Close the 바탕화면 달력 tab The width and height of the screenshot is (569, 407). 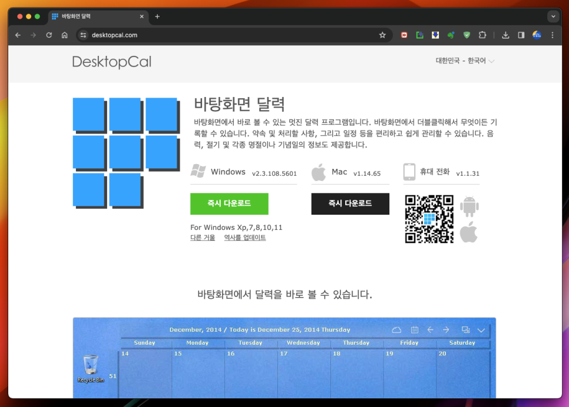click(142, 16)
